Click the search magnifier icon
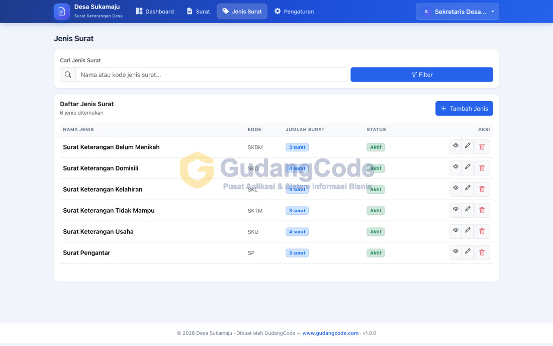The height and width of the screenshot is (346, 553). click(x=68, y=75)
